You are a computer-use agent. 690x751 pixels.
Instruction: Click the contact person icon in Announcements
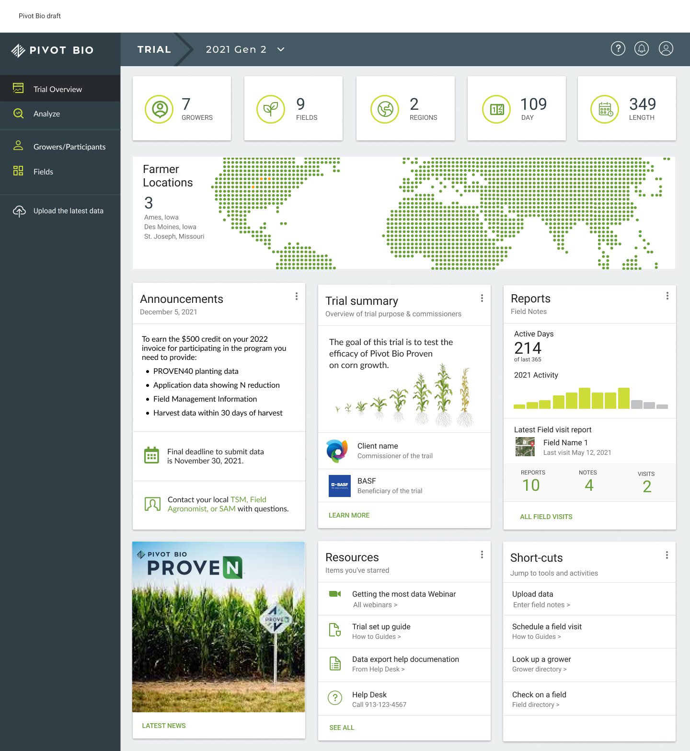click(x=152, y=504)
